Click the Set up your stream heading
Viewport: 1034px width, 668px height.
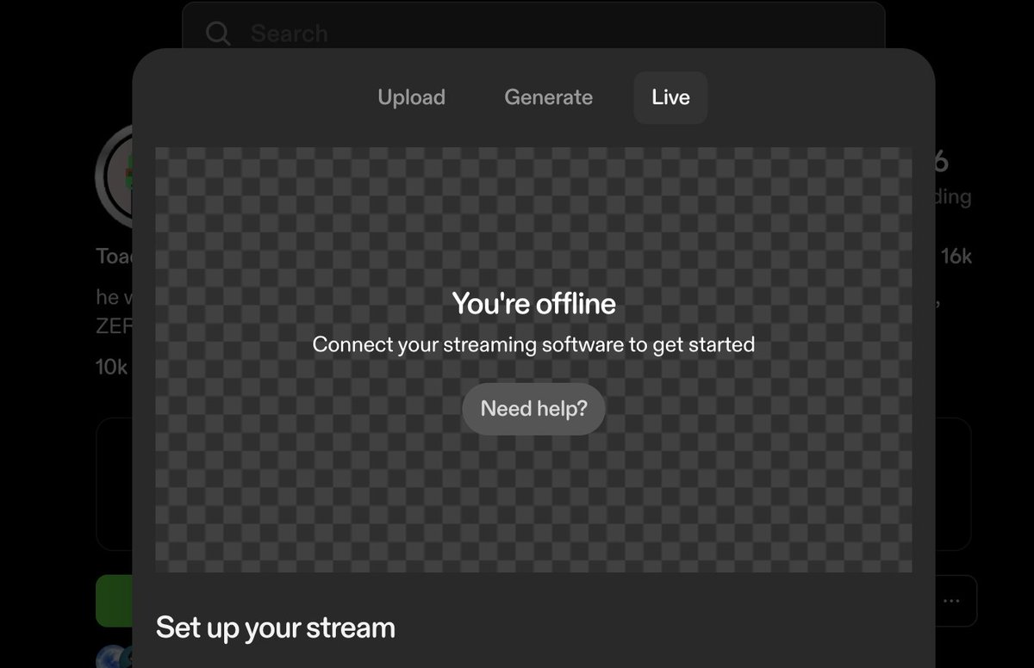tap(274, 628)
